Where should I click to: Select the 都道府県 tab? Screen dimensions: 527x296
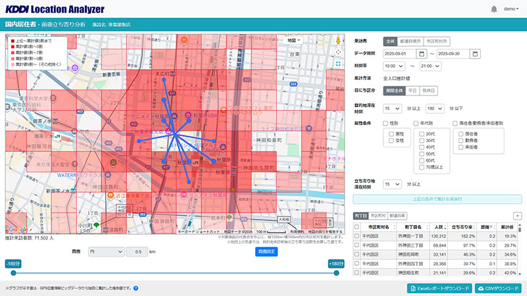tap(397, 215)
